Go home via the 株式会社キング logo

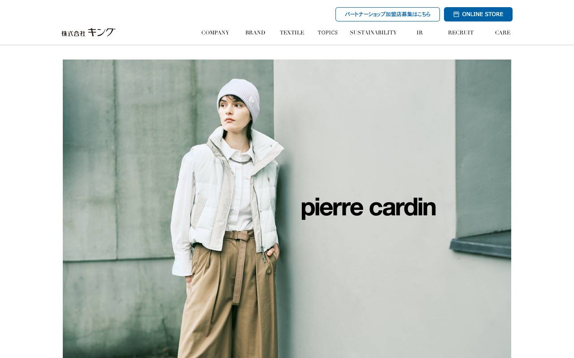click(89, 32)
